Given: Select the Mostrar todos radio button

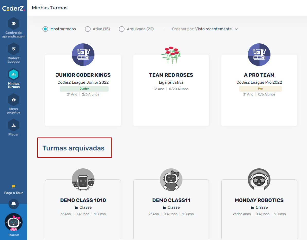Looking at the screenshot, I should pyautogui.click(x=45, y=29).
